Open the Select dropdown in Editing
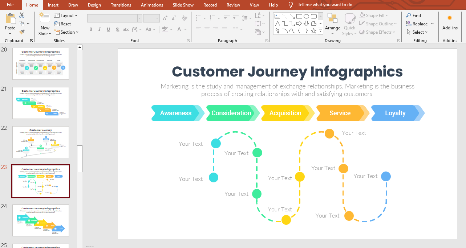The height and width of the screenshot is (248, 466). 417,32
